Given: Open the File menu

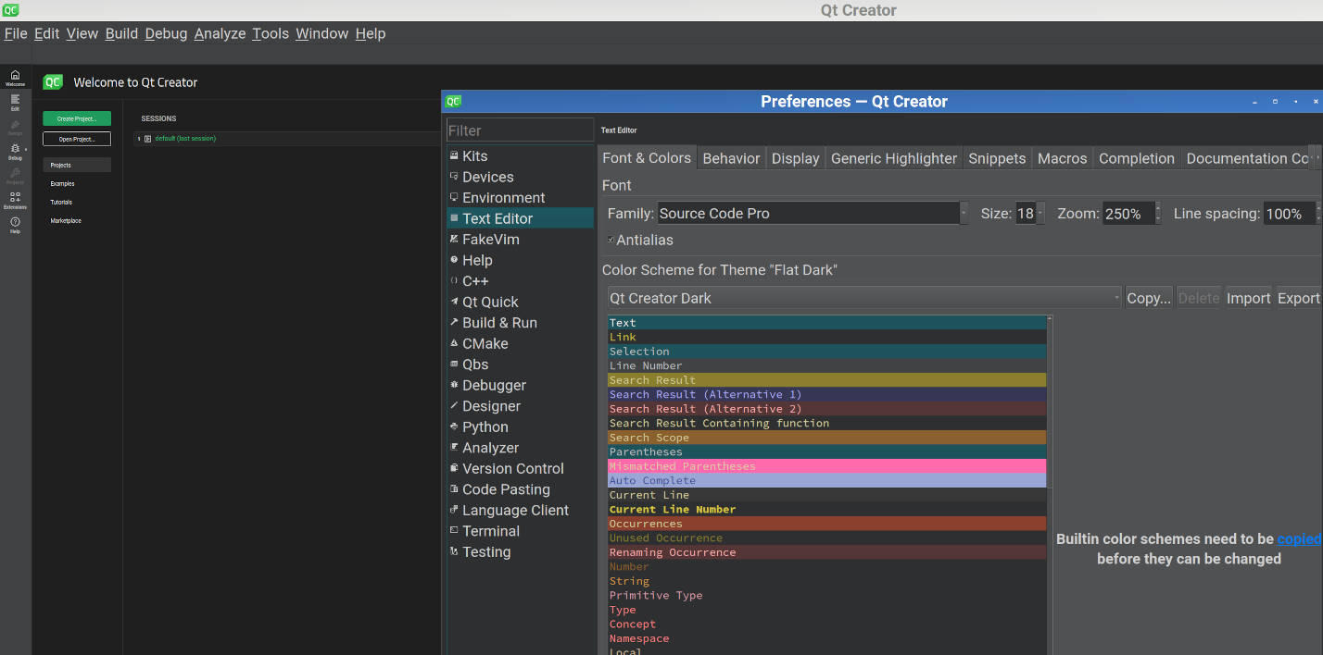Looking at the screenshot, I should 16,33.
